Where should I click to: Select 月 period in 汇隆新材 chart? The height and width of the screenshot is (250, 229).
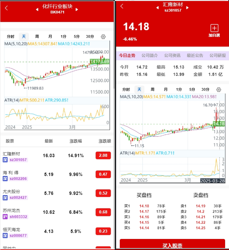pyautogui.click(x=166, y=89)
